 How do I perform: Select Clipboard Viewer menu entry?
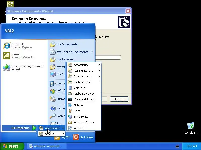(84, 94)
